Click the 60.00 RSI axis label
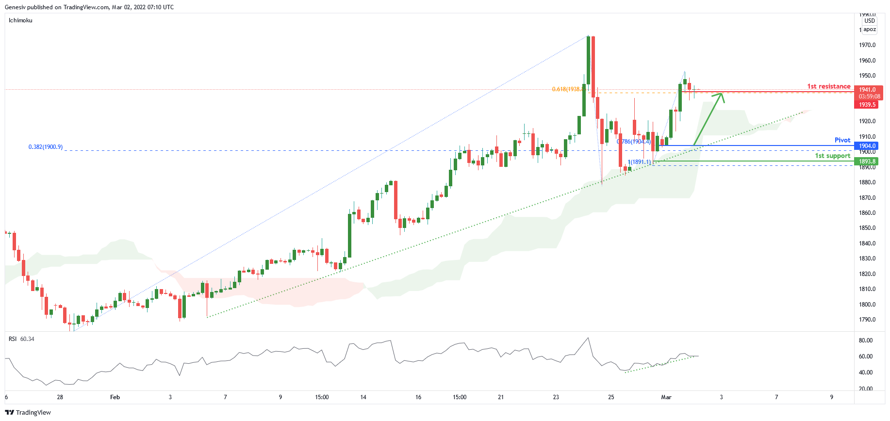The height and width of the screenshot is (421, 890). pyautogui.click(x=866, y=356)
